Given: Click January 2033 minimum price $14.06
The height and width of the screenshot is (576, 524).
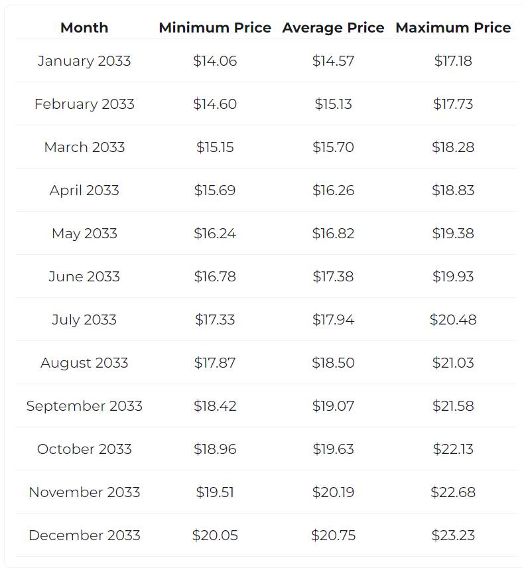Looking at the screenshot, I should point(215,61).
